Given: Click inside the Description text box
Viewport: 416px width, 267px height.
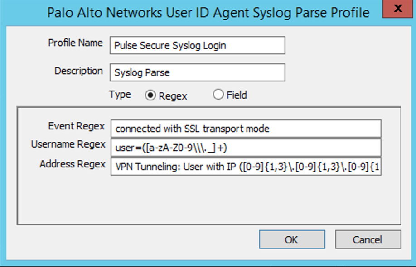Looking at the screenshot, I should click(198, 72).
